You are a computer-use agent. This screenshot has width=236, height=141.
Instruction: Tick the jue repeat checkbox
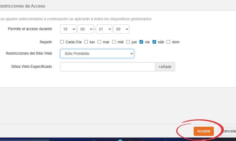(x=128, y=42)
